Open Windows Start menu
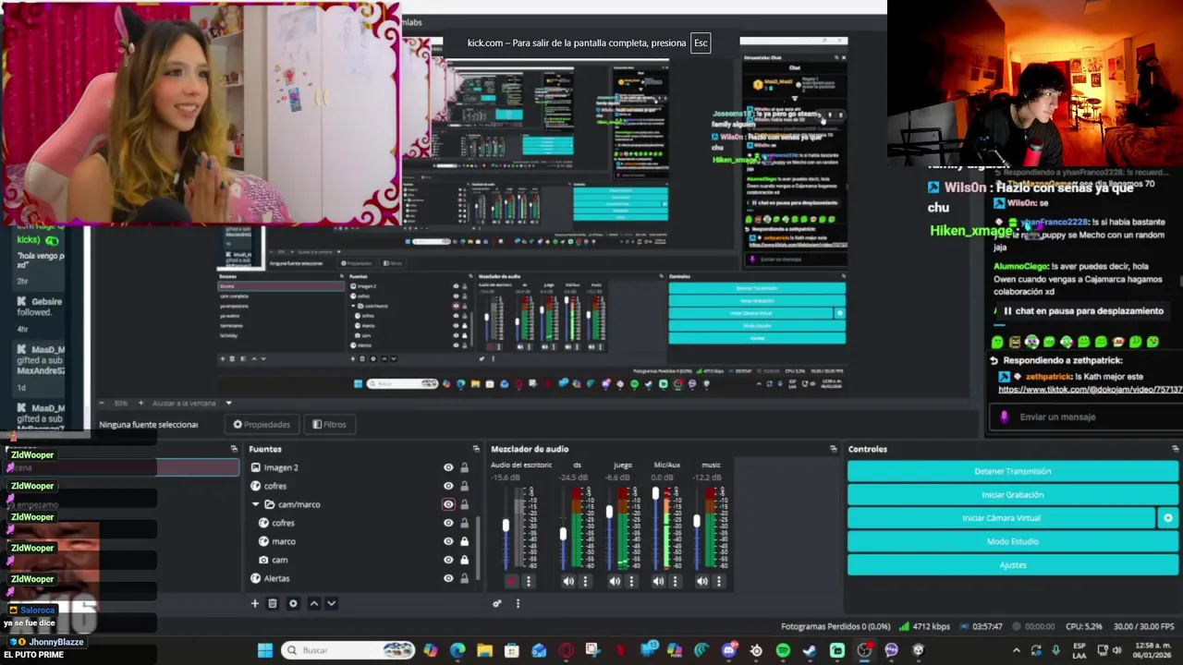The image size is (1183, 665). tap(265, 650)
